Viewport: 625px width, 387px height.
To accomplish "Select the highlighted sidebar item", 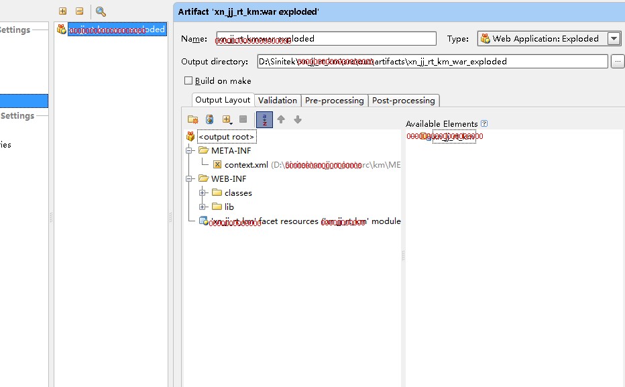I will tap(24, 101).
